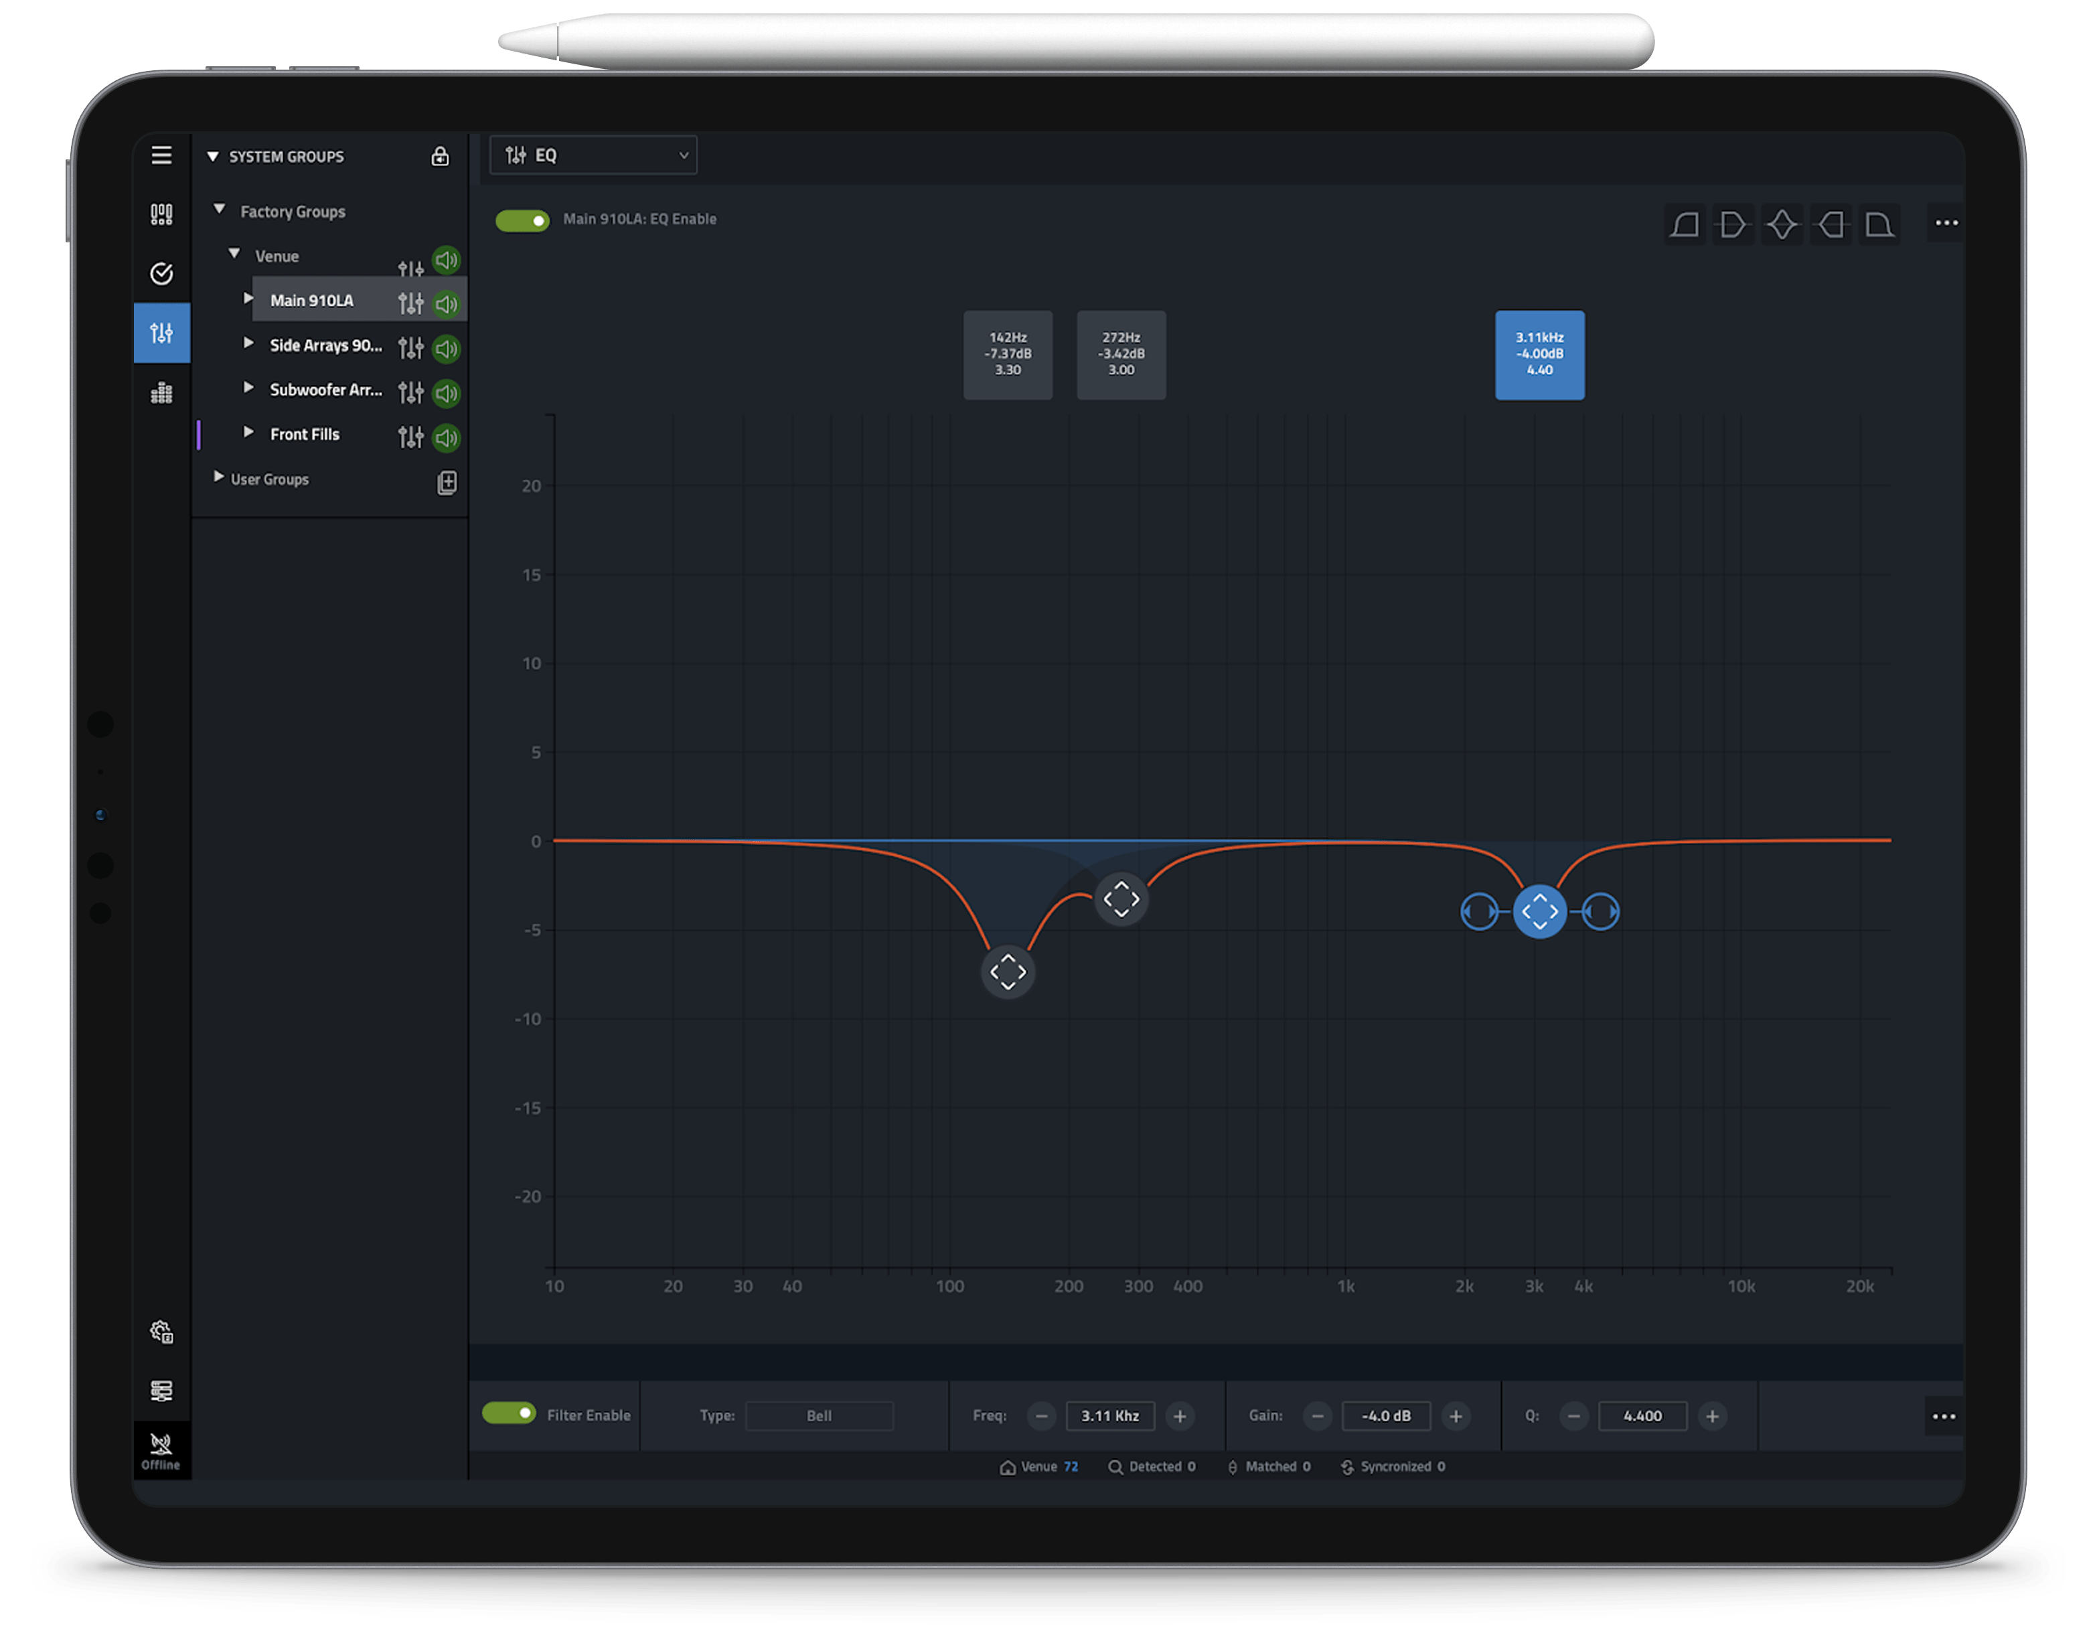Image resolution: width=2097 pixels, height=1639 pixels.
Task: Click the checkmark status icon in the sidebar
Action: coord(161,275)
